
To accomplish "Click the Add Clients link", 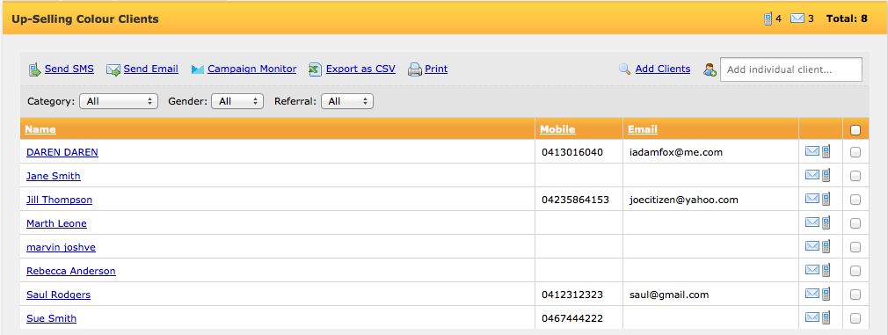I will [663, 69].
